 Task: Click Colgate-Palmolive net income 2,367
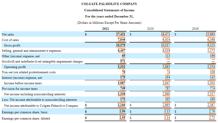[211, 105]
